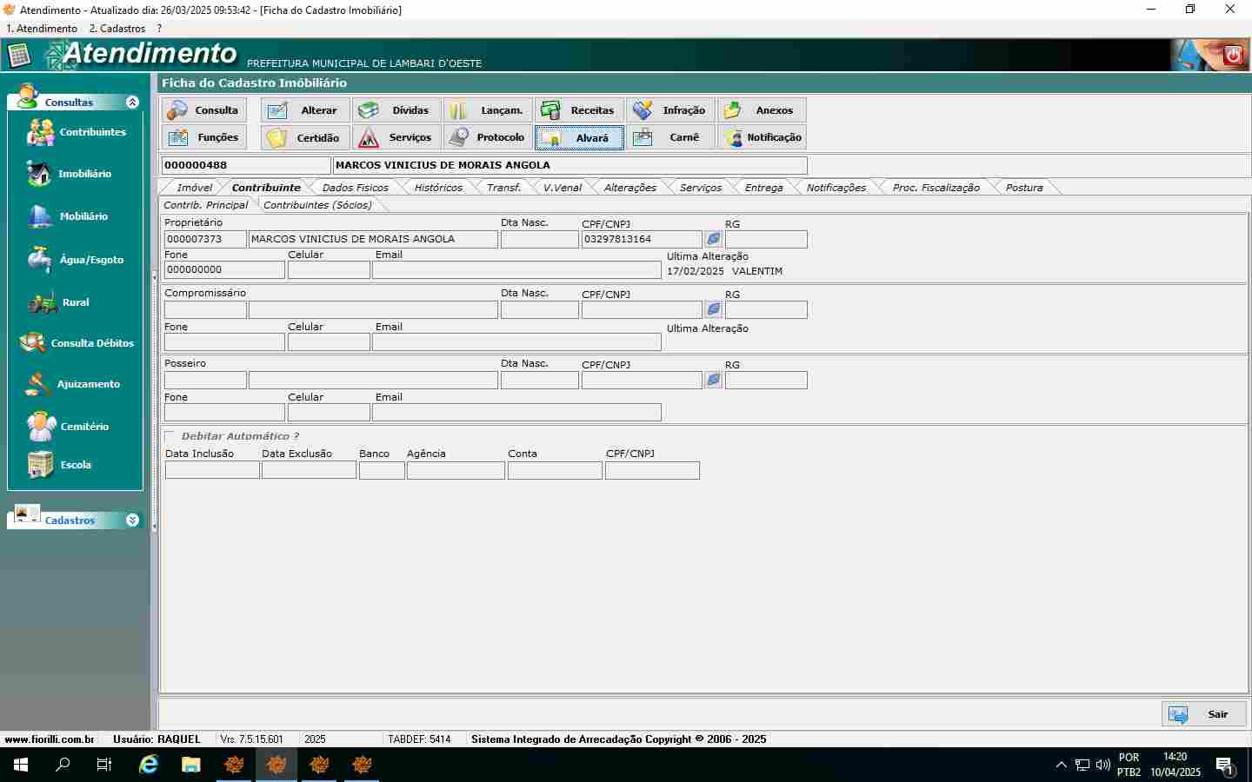This screenshot has height=782, width=1252.
Task: Show hidden icons in system tray
Action: (x=1061, y=765)
